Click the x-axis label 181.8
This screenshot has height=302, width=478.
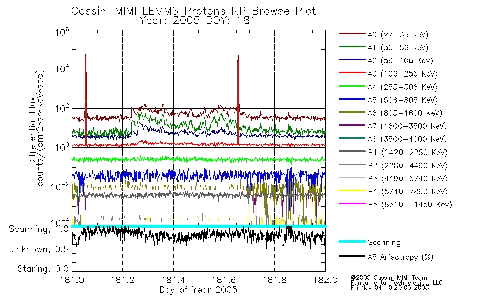(x=274, y=280)
